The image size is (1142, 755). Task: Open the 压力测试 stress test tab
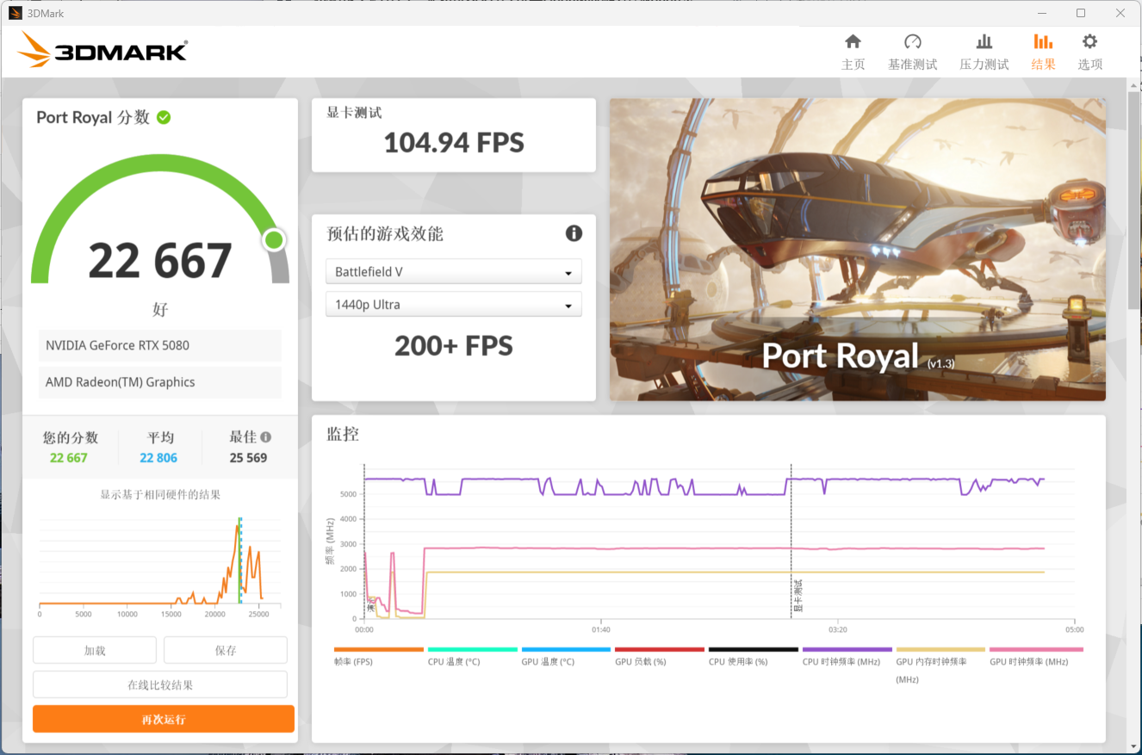pos(984,52)
